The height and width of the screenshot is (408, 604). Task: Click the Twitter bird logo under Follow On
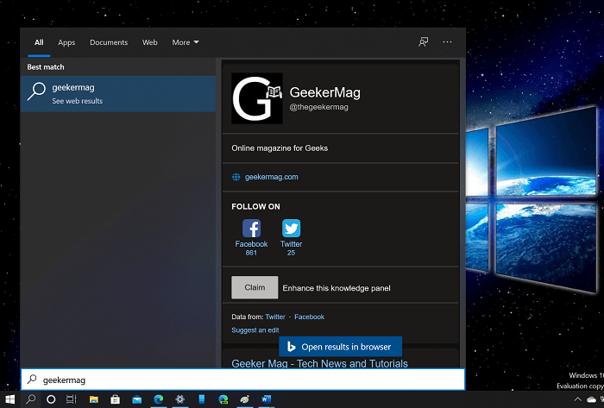tap(292, 229)
